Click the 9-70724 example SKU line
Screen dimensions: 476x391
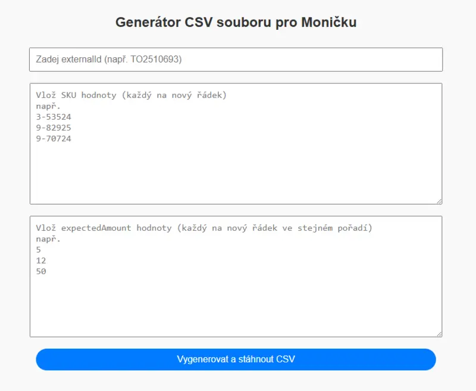pos(54,139)
